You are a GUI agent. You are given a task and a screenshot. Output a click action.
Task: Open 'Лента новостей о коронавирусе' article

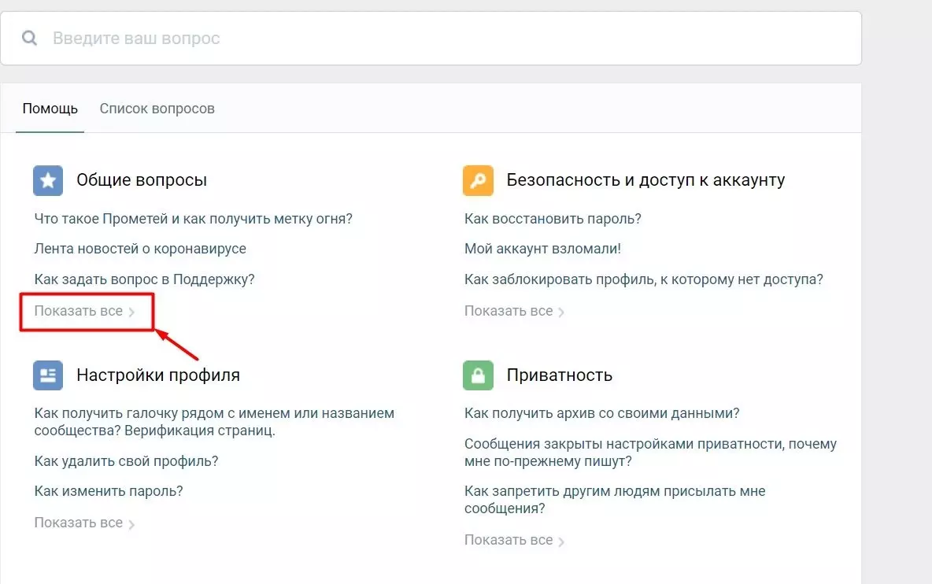(x=140, y=249)
